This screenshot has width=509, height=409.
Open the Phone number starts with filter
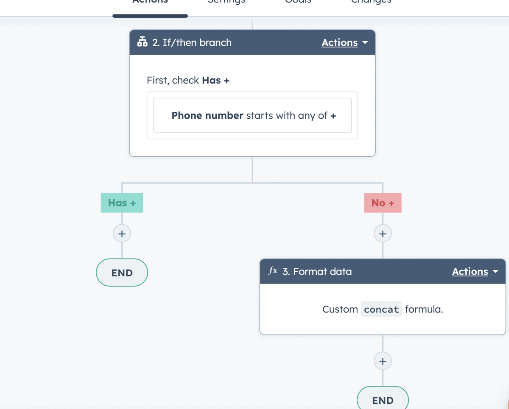click(252, 116)
